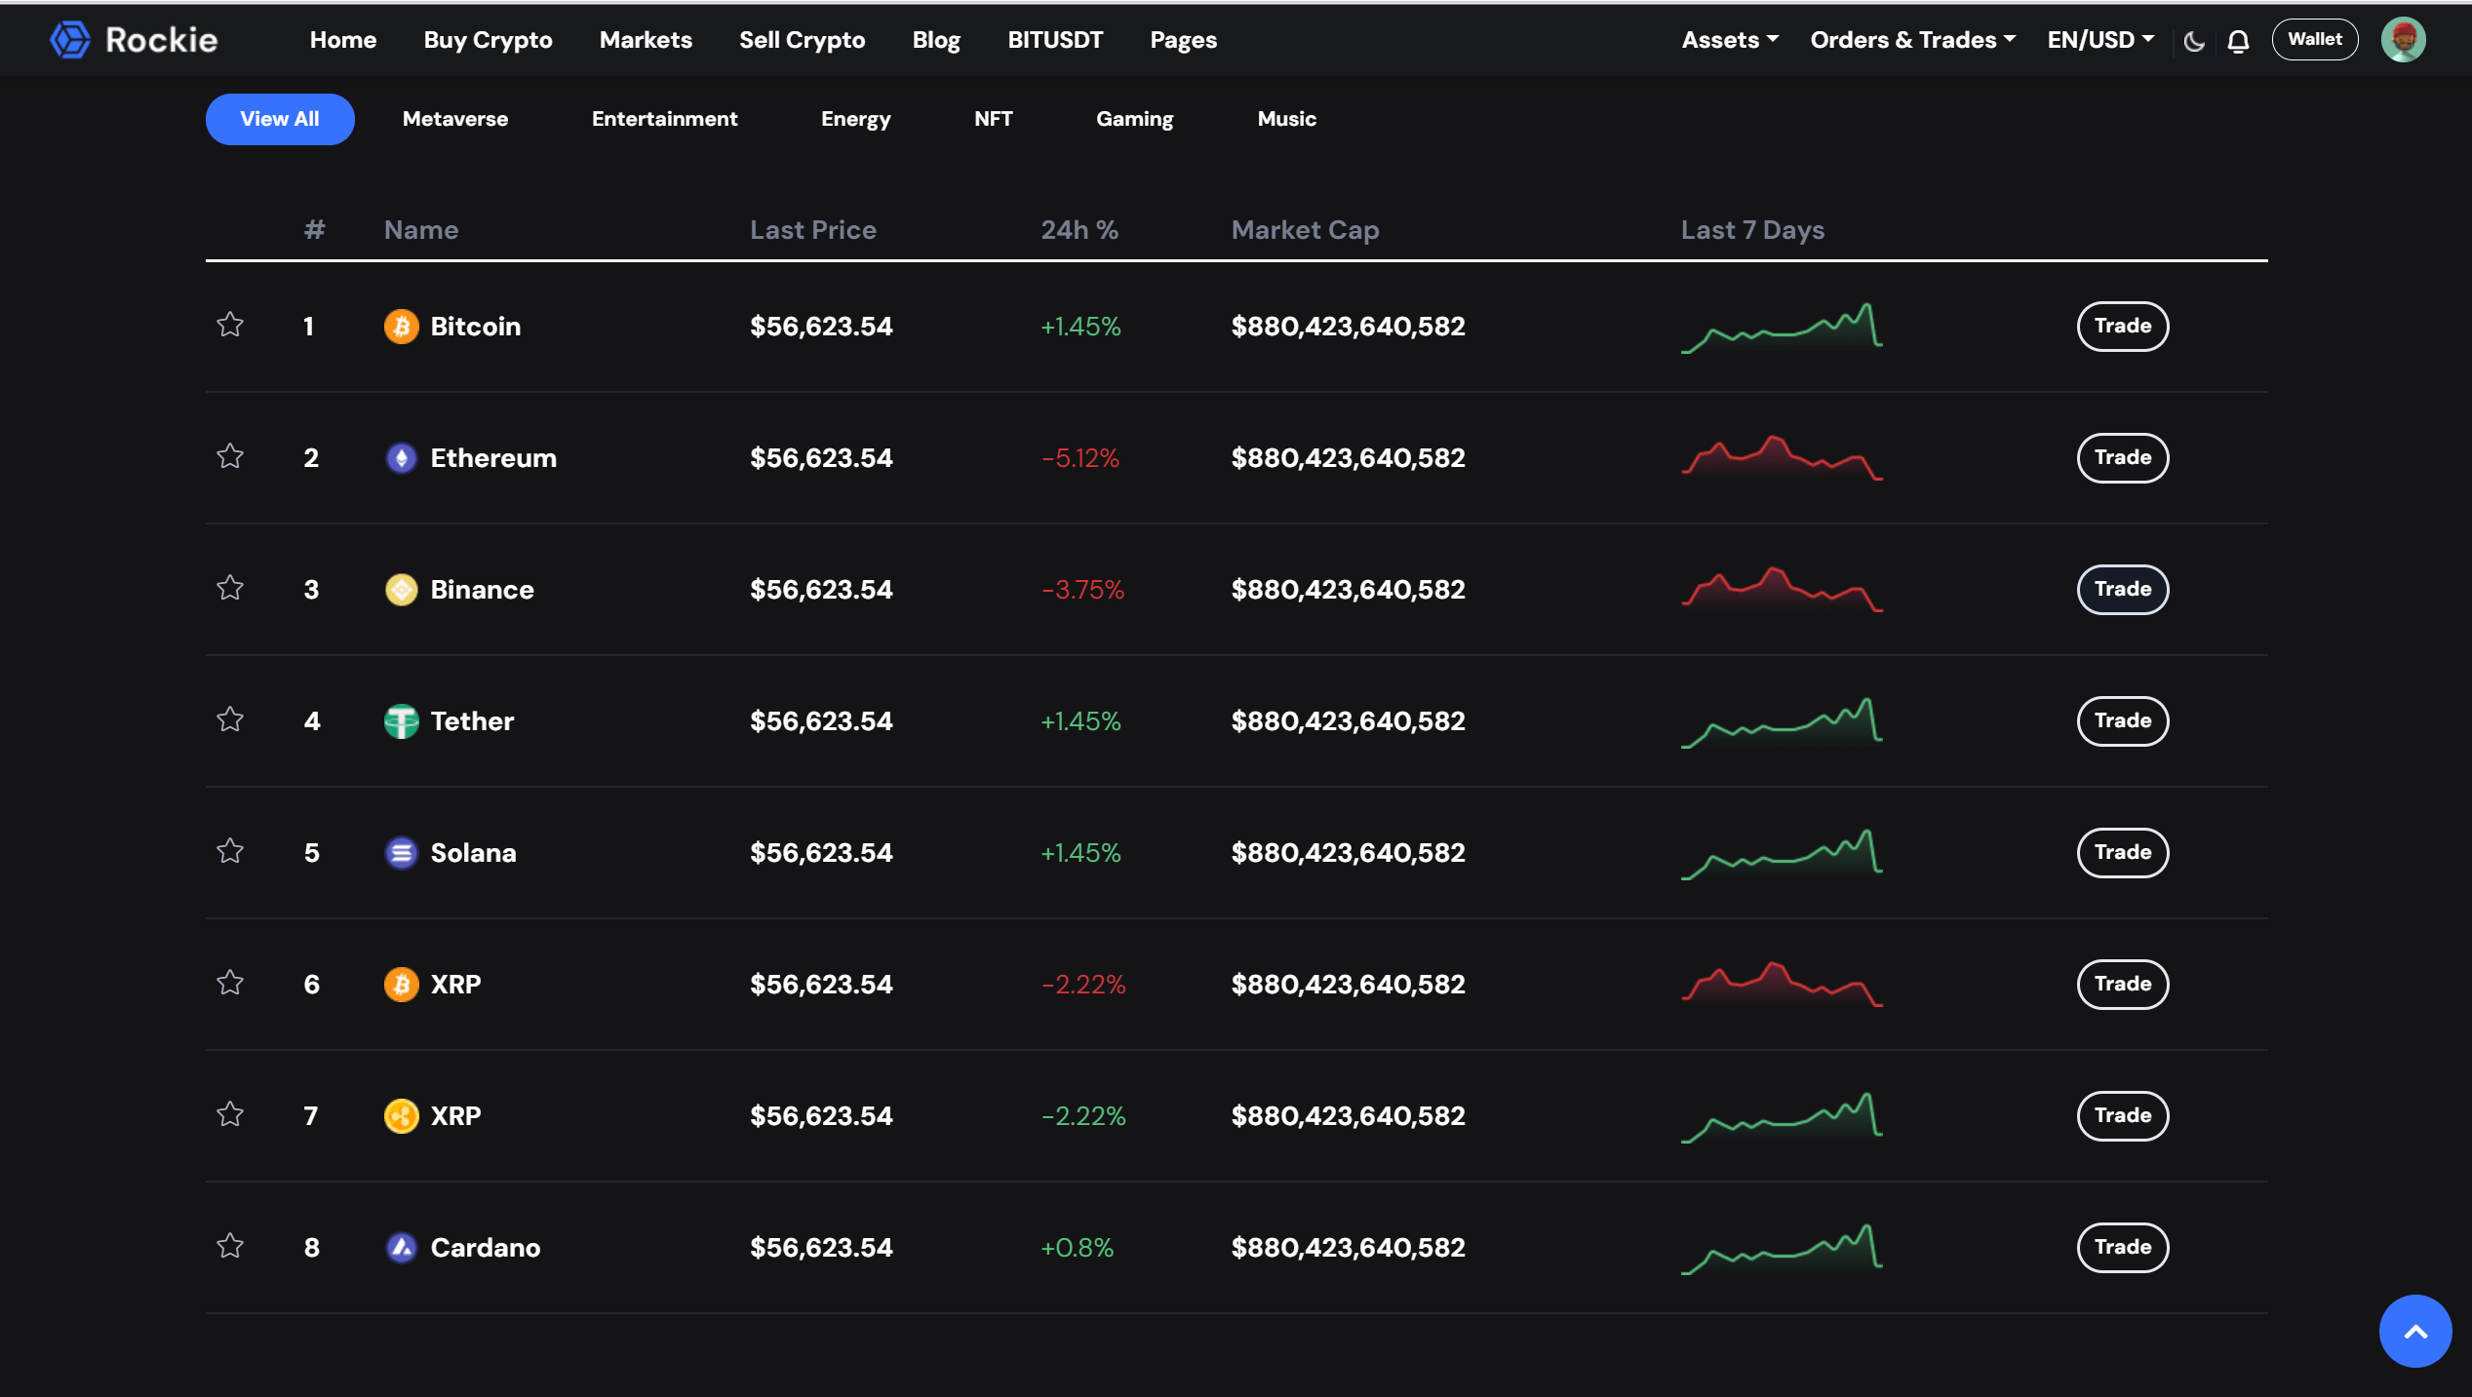The width and height of the screenshot is (2472, 1397).
Task: Click the Trade button for Binance
Action: tap(2122, 589)
